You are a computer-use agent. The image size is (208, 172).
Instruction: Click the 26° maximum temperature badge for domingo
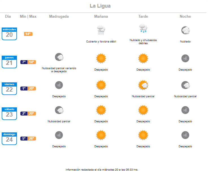pos(32,139)
